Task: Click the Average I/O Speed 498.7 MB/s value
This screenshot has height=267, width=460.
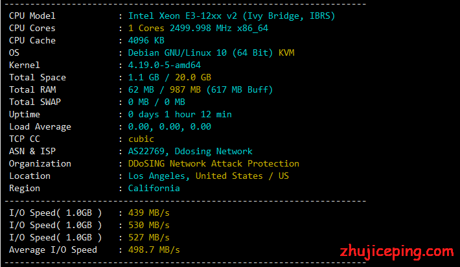Action: 154,250
